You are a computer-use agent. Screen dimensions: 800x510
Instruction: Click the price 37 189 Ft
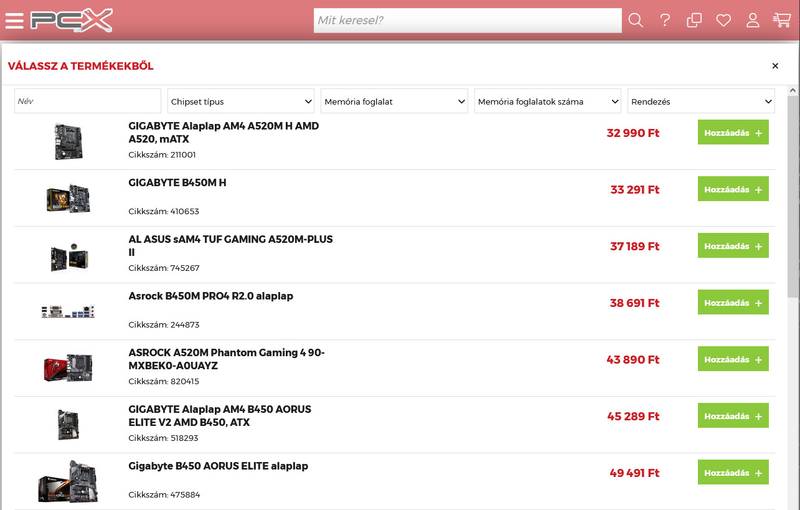[x=634, y=247]
